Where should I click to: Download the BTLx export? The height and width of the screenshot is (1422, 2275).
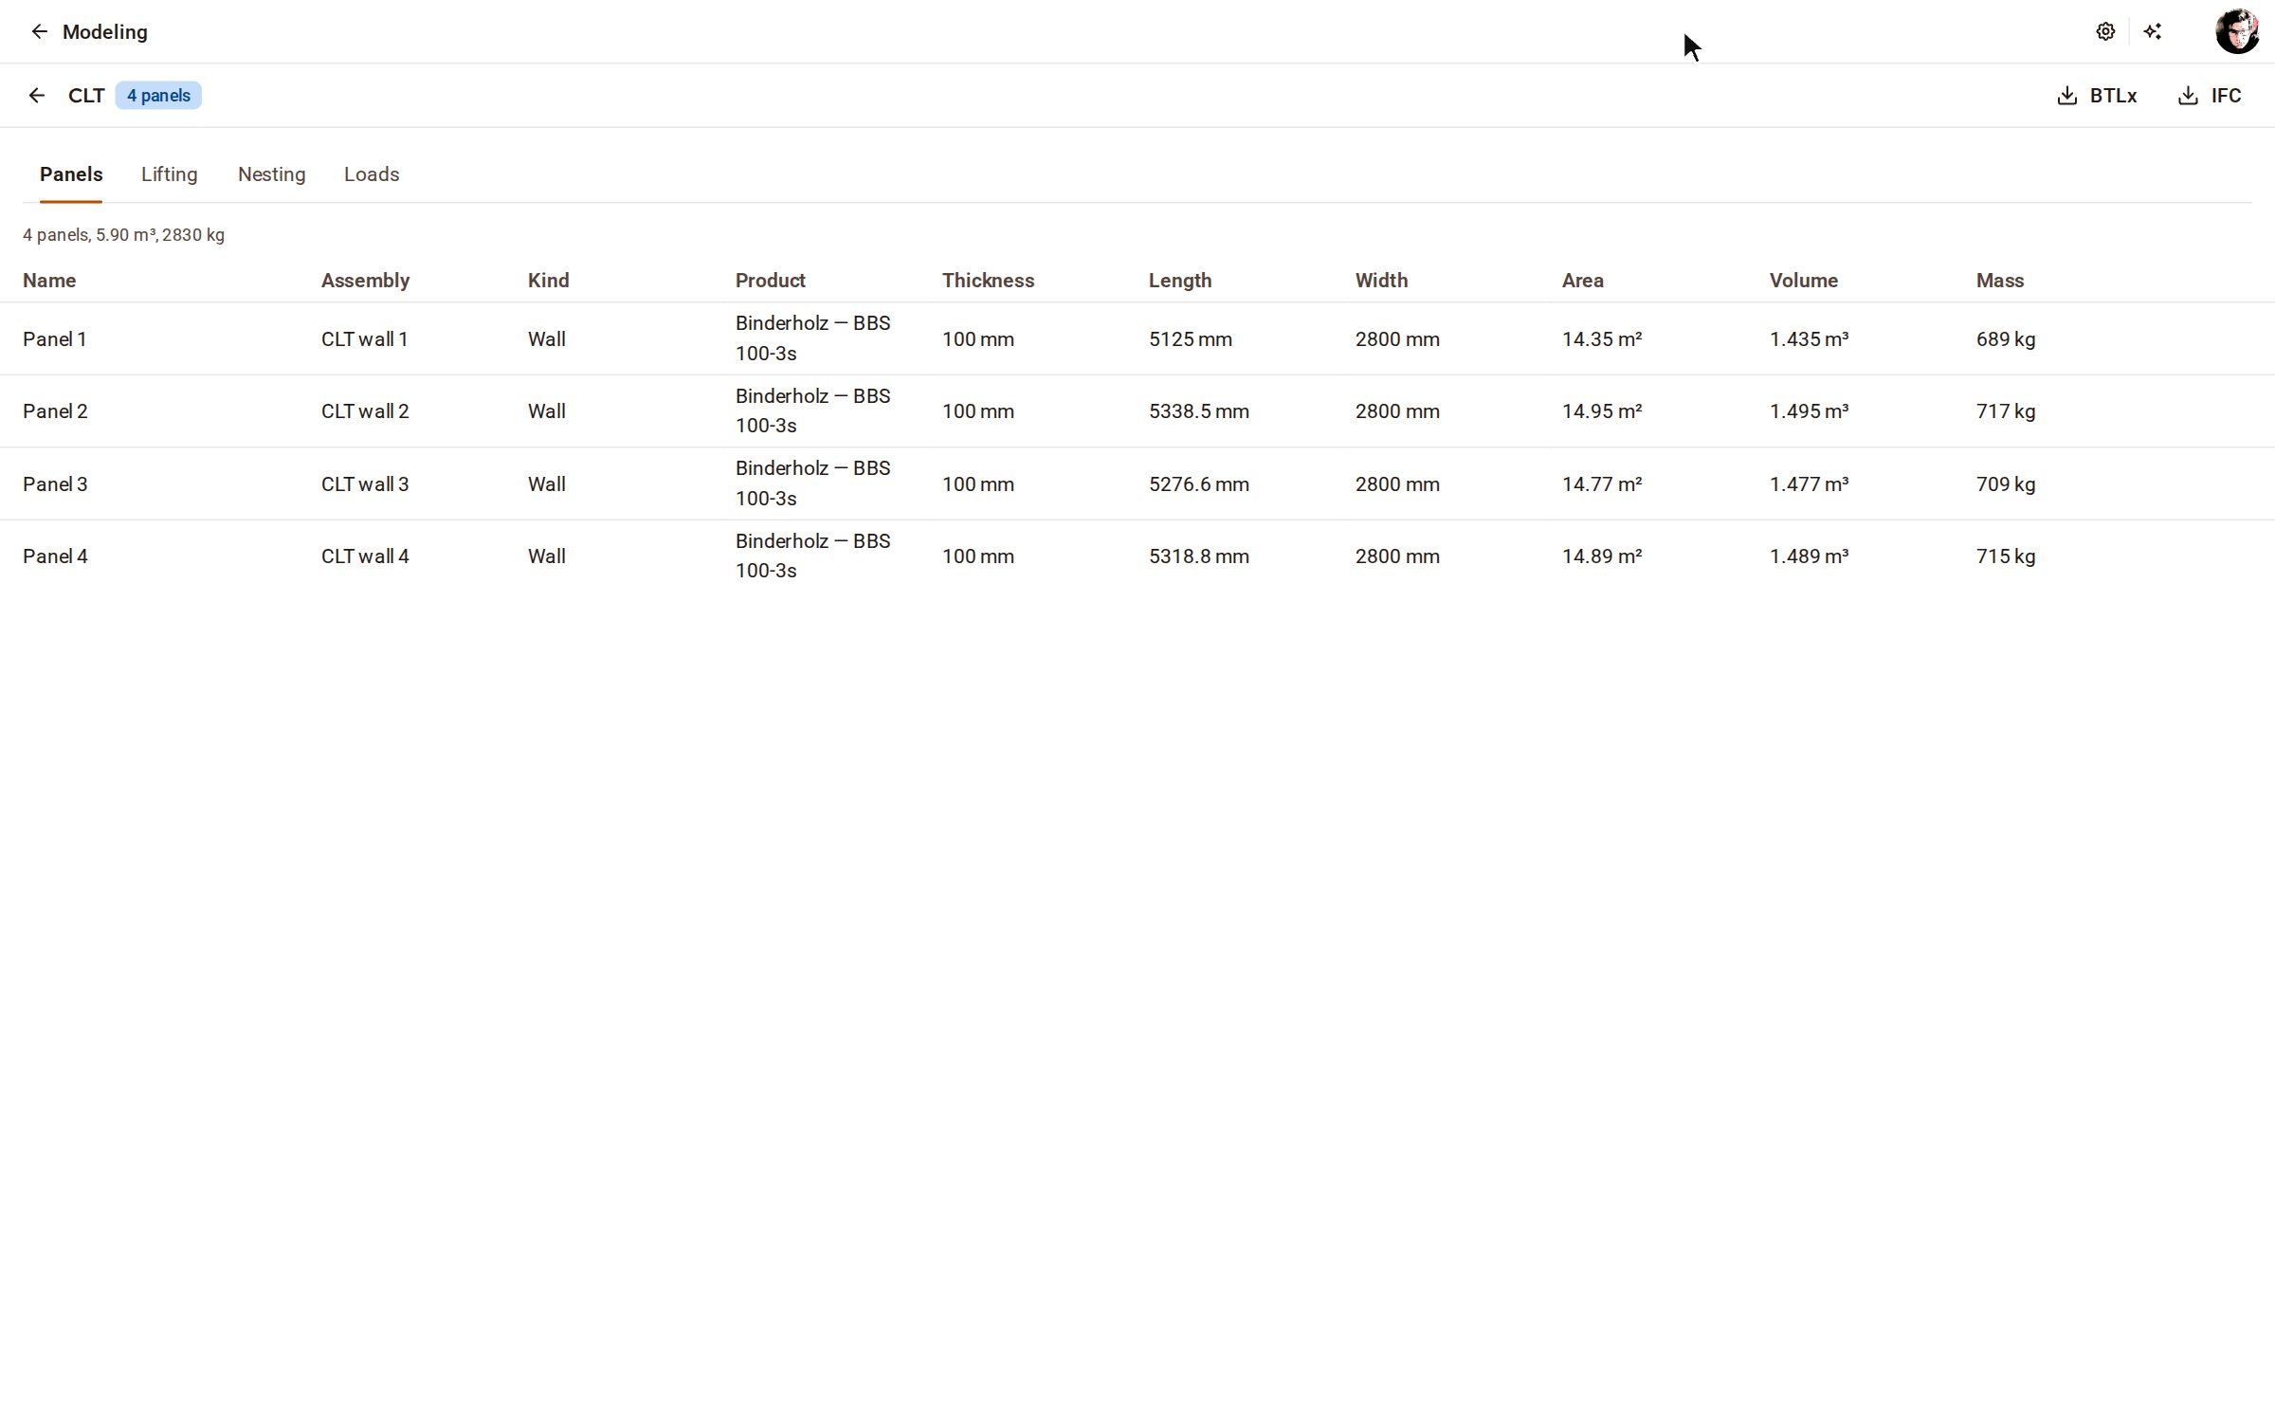[2098, 96]
